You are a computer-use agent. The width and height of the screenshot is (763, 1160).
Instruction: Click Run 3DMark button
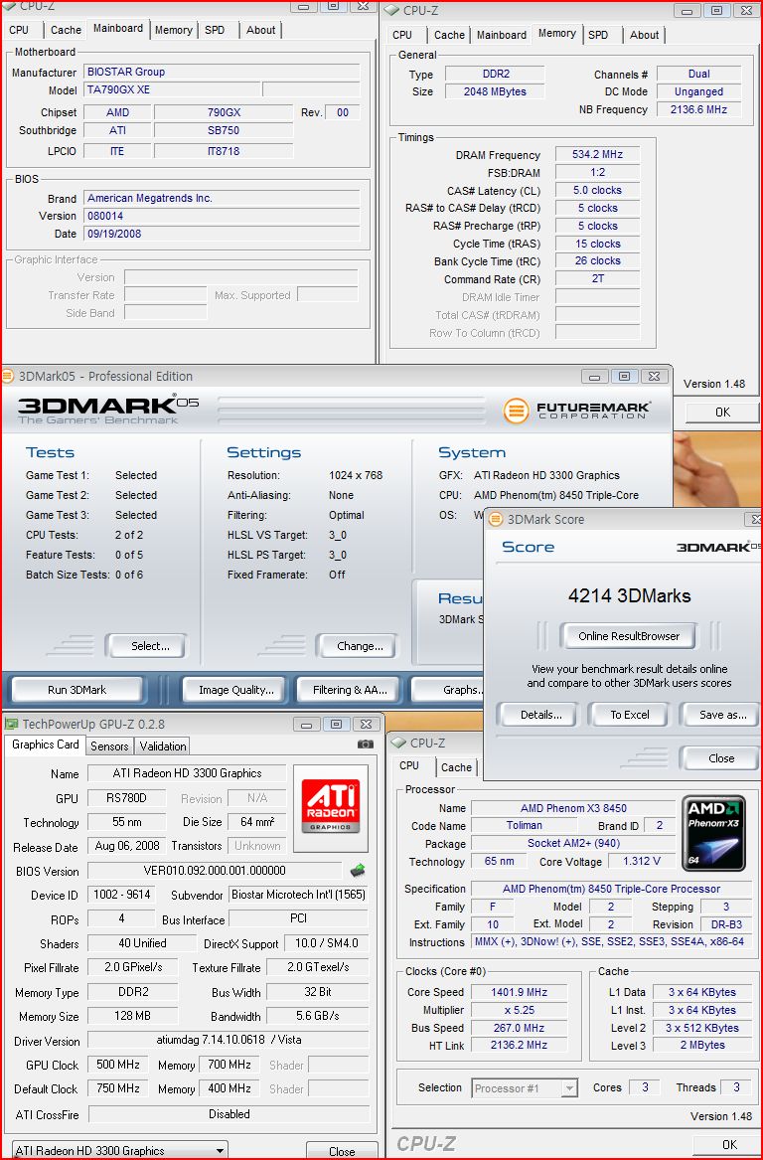[76, 690]
